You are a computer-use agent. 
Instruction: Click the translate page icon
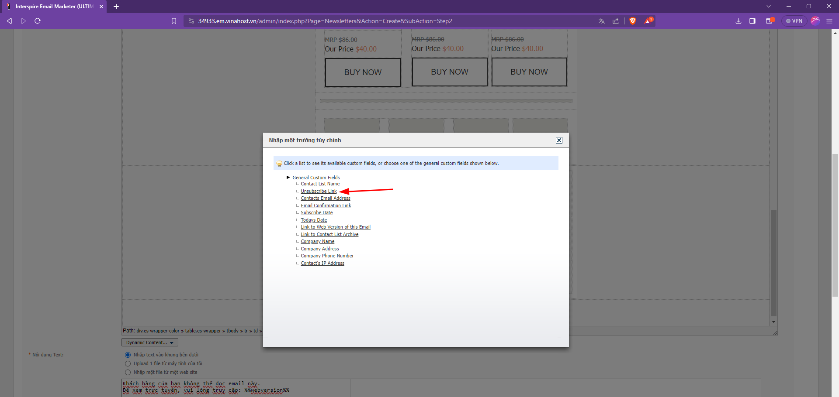[x=602, y=21]
